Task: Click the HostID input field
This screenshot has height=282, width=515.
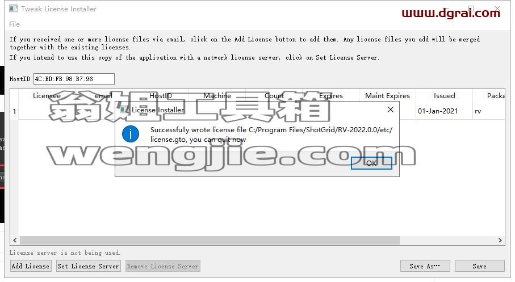Action: 74,79
